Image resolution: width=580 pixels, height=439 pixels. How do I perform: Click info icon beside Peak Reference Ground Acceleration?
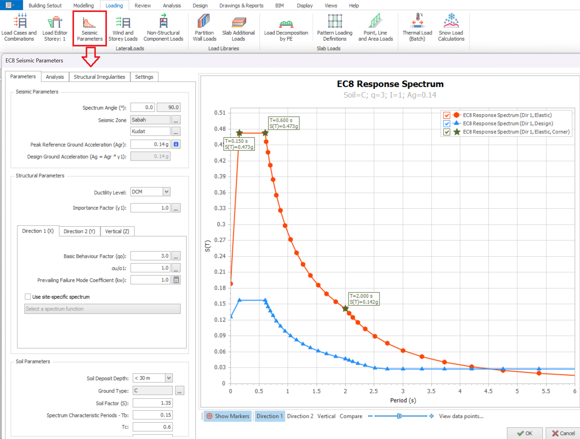click(x=176, y=144)
